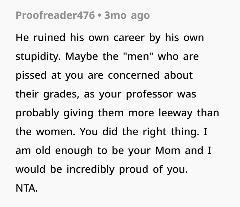240x207 pixels.
Task: Click the word "leeway" in the comment
Action: 176,113
